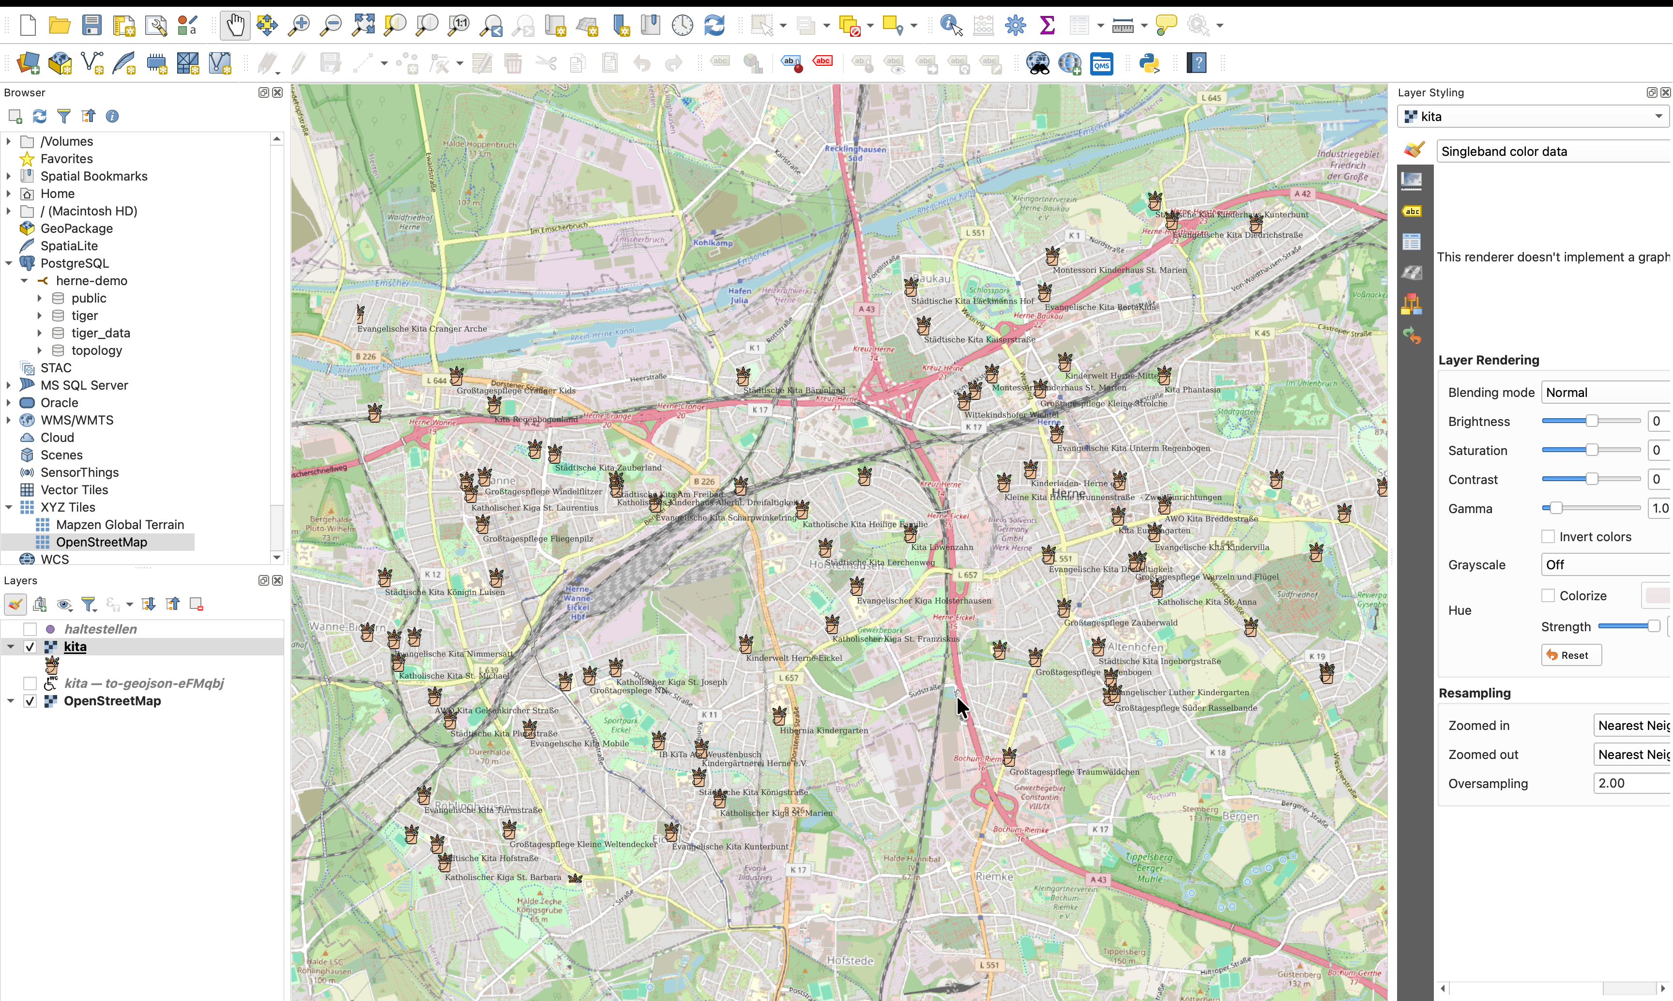The image size is (1673, 1001).
Task: Uncheck the OpenStreetMap layer visibility checkbox
Action: point(30,701)
